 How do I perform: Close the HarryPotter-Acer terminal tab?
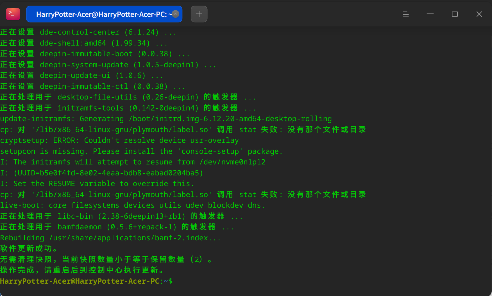coord(175,14)
